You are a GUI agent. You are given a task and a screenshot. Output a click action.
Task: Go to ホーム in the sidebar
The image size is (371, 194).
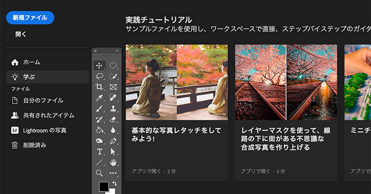pos(47,62)
